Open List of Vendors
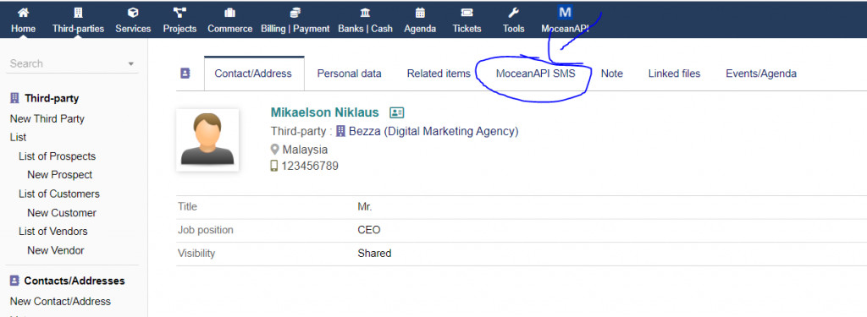Screen dimensions: 867x317 tap(53, 231)
